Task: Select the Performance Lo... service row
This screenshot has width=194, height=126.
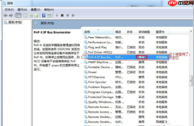Action: [x=126, y=42]
